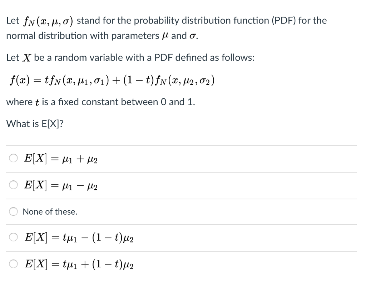
Task: Click the row containing None of these
Action: click(x=179, y=211)
